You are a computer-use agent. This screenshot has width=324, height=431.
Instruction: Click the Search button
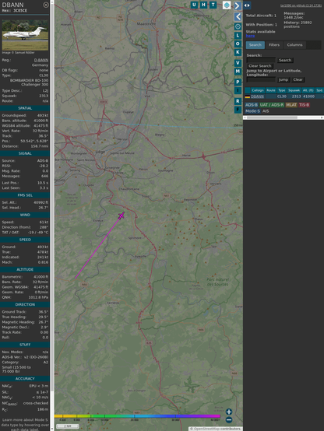(x=285, y=60)
